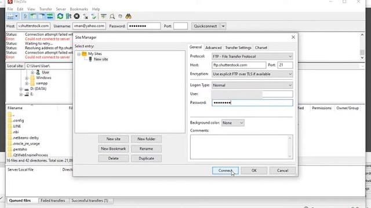Image resolution: width=371 pixels, height=208 pixels.
Task: Click OK in Site Manager
Action: pyautogui.click(x=254, y=170)
